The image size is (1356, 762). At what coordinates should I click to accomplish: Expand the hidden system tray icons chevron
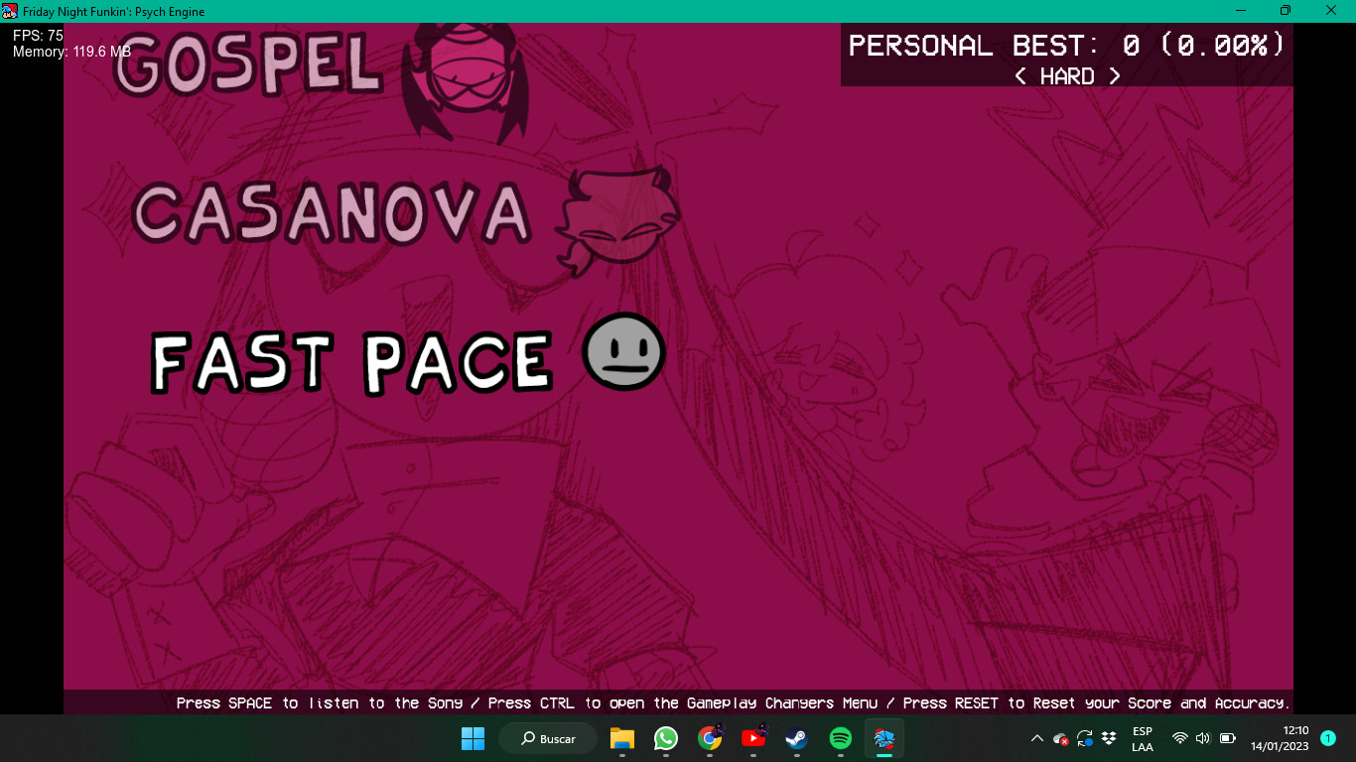click(x=1036, y=738)
